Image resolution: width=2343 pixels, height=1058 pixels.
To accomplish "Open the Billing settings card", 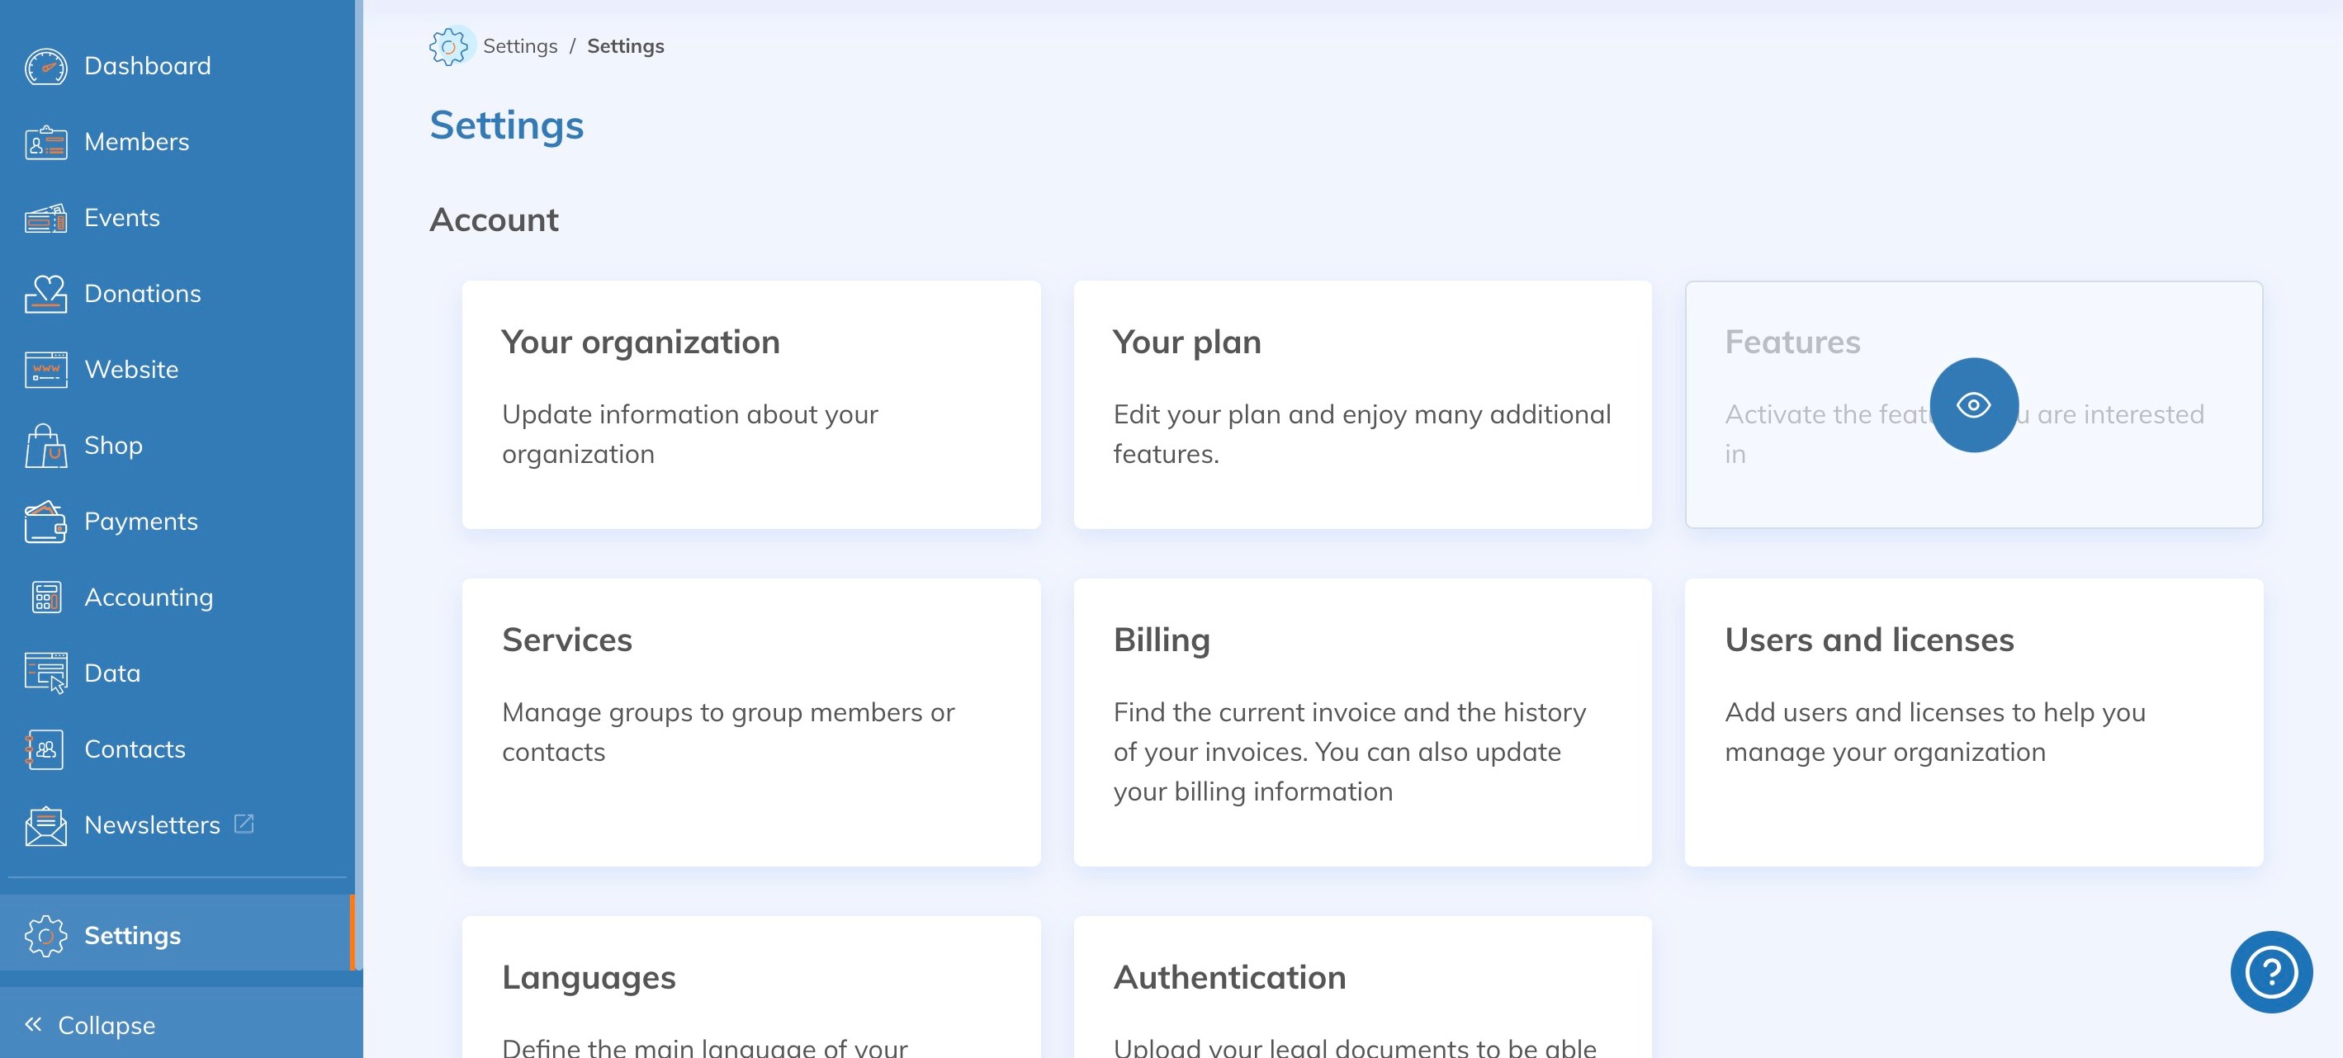I will click(1361, 723).
